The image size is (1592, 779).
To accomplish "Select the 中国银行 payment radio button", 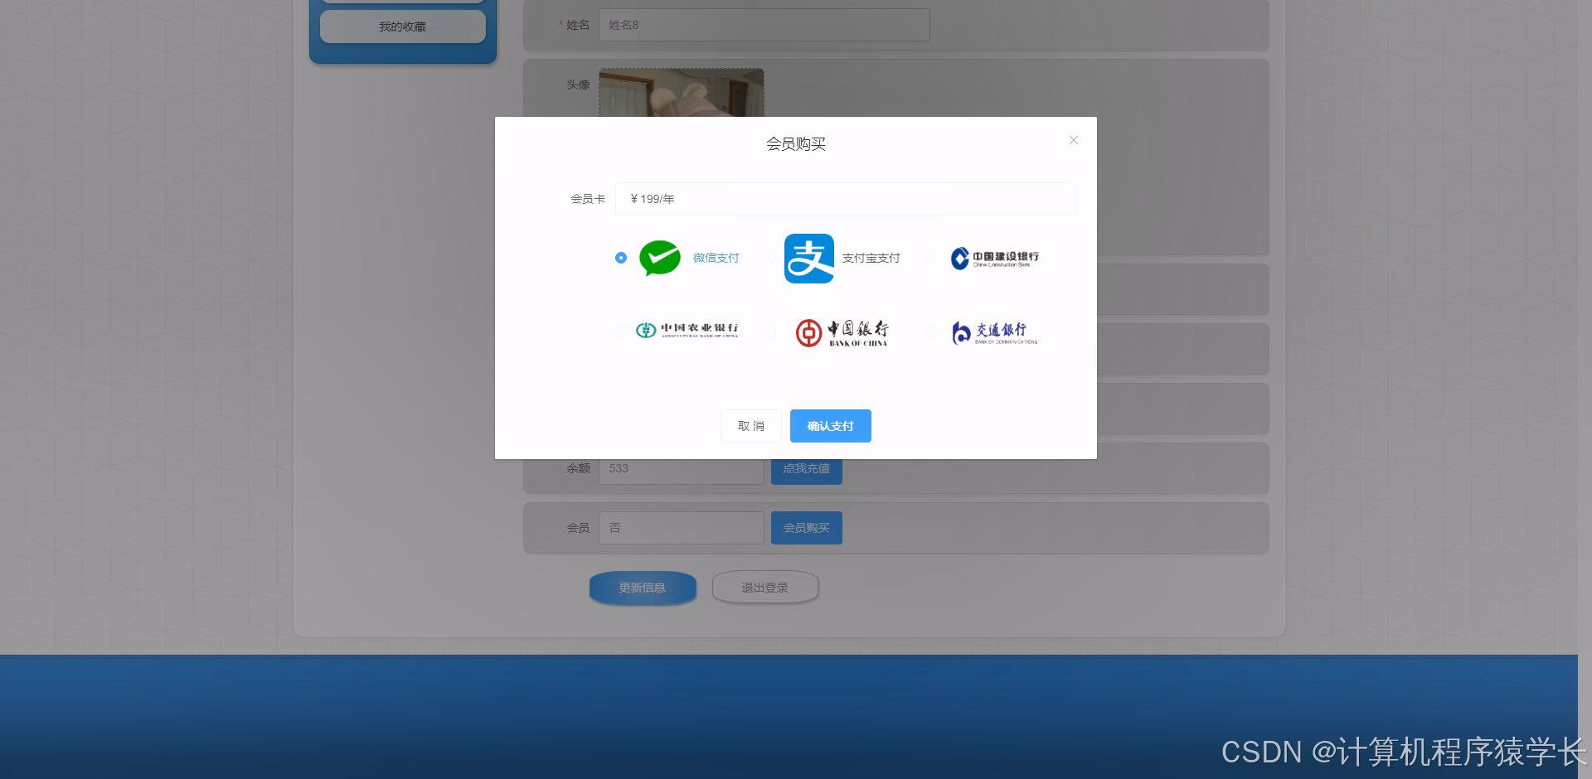I will point(769,332).
